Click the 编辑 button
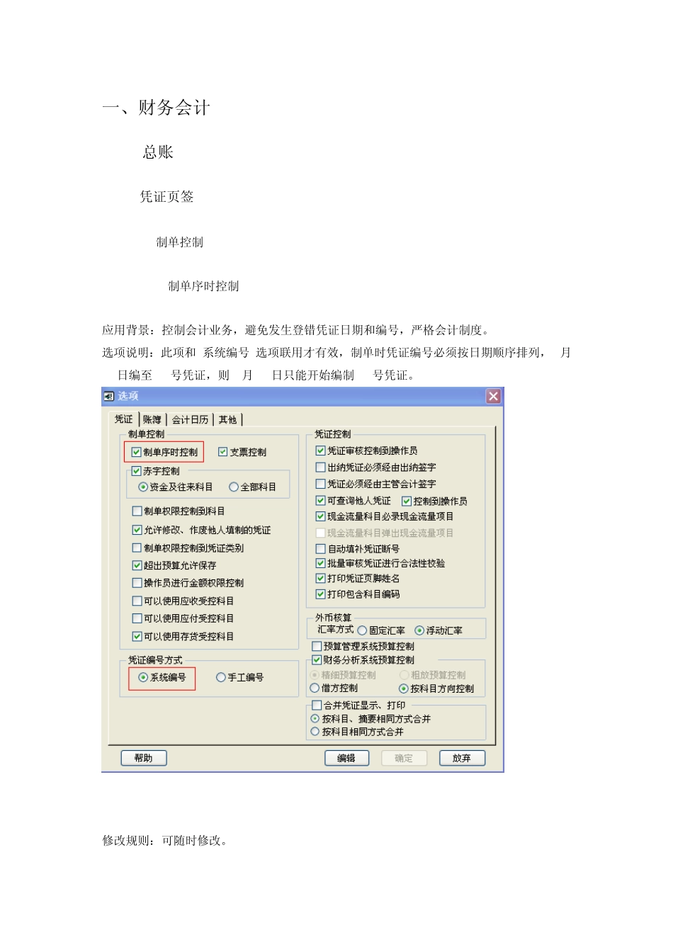 347,758
